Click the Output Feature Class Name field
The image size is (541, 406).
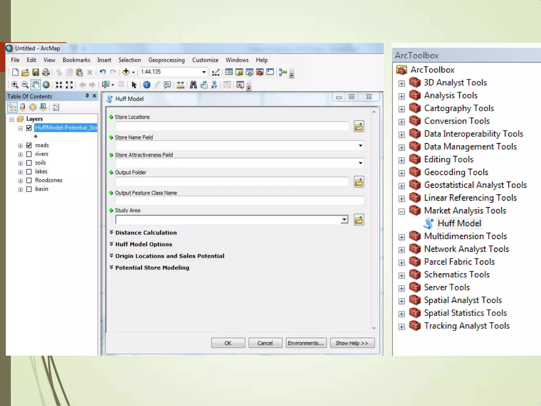click(x=240, y=201)
